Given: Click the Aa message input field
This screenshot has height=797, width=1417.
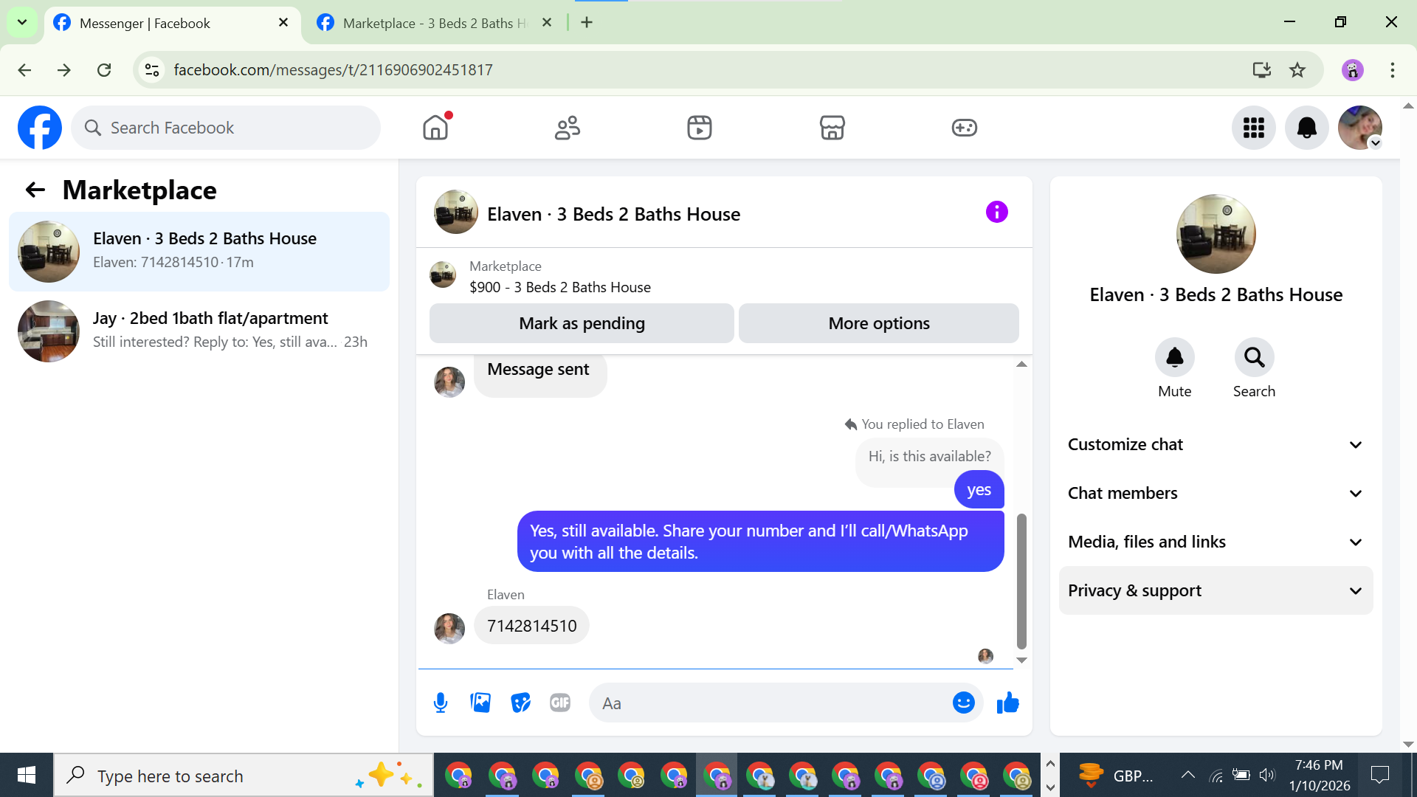Looking at the screenshot, I should (768, 703).
